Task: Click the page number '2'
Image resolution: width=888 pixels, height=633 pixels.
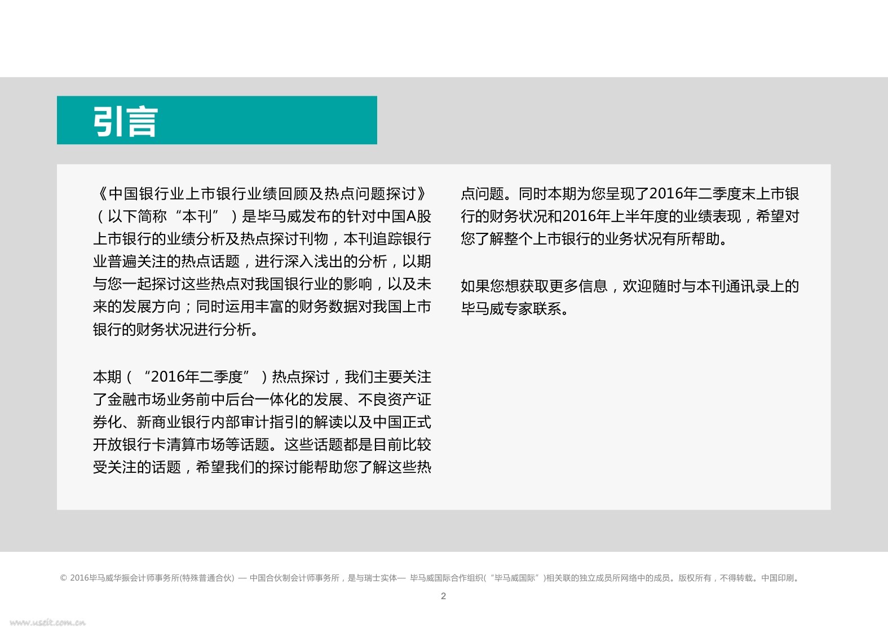Action: click(443, 596)
